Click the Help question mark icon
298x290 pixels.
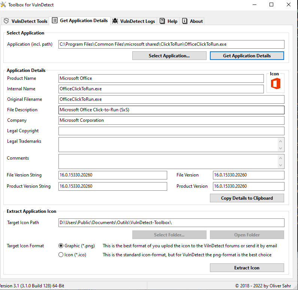pos(162,21)
